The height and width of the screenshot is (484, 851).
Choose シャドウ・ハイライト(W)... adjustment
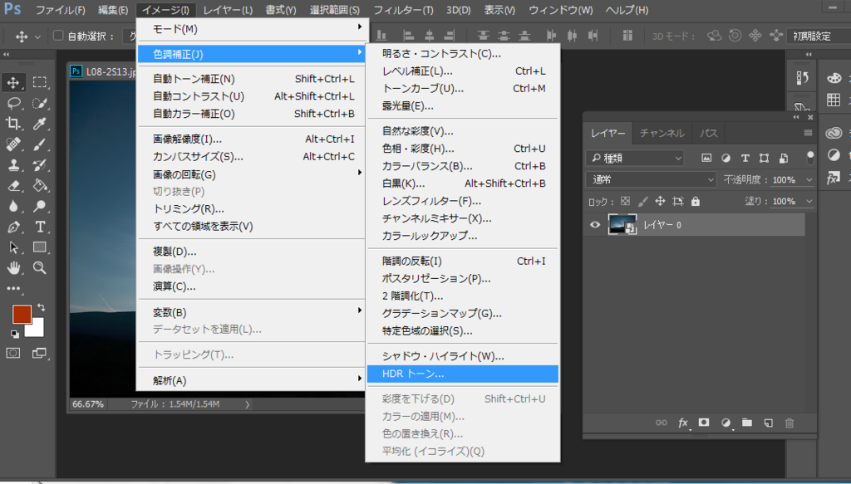pos(463,356)
